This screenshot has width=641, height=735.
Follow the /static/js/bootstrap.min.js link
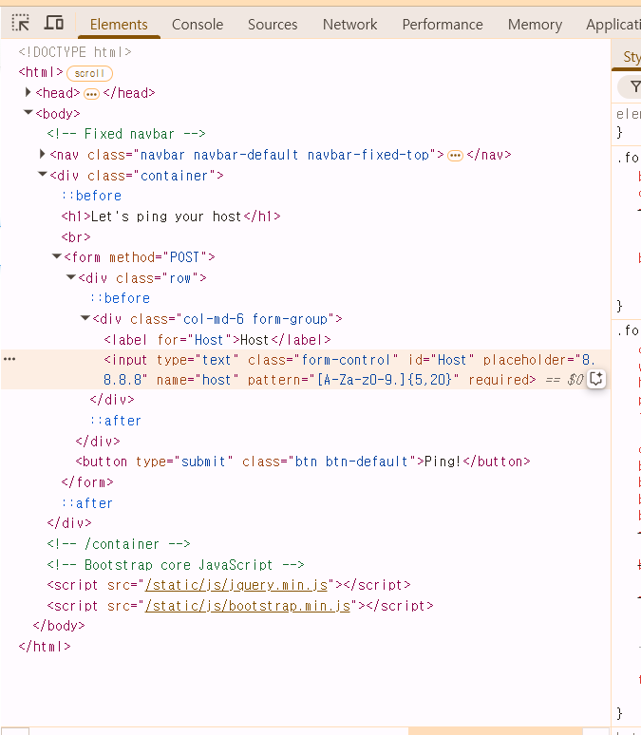(248, 606)
